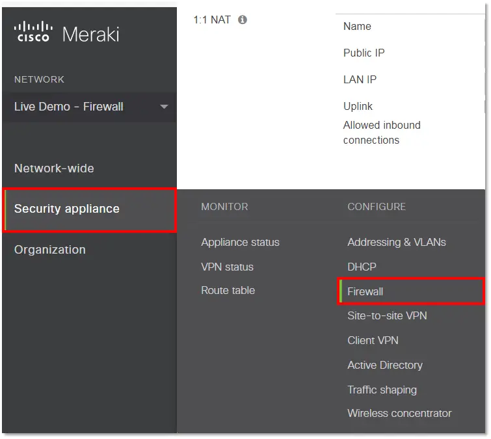Open Wireless concentrator settings

(399, 413)
